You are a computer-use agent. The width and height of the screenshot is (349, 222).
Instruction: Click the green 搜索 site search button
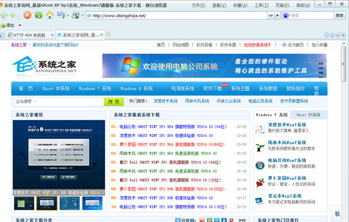point(114,102)
